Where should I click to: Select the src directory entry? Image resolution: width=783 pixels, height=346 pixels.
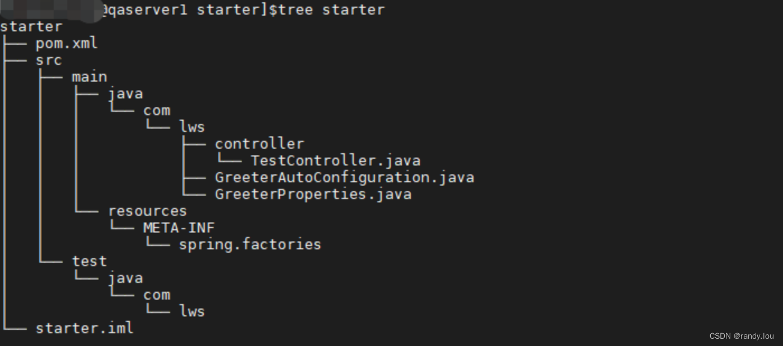click(49, 60)
